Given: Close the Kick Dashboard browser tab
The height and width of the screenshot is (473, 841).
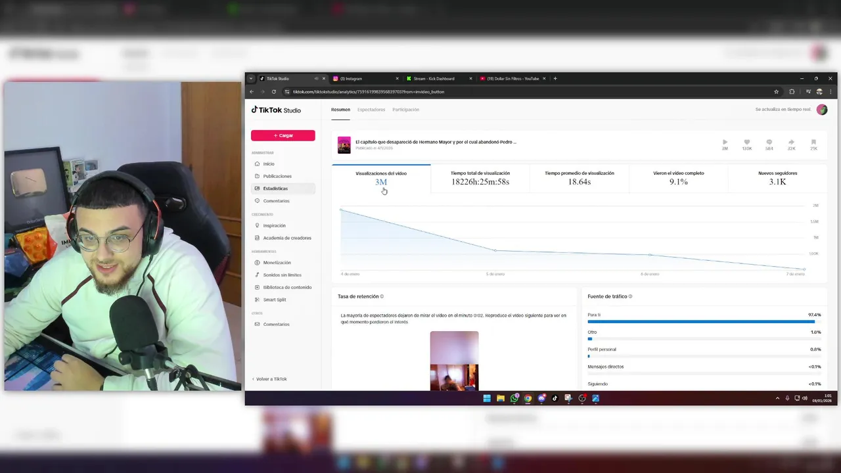Looking at the screenshot, I should 470,79.
